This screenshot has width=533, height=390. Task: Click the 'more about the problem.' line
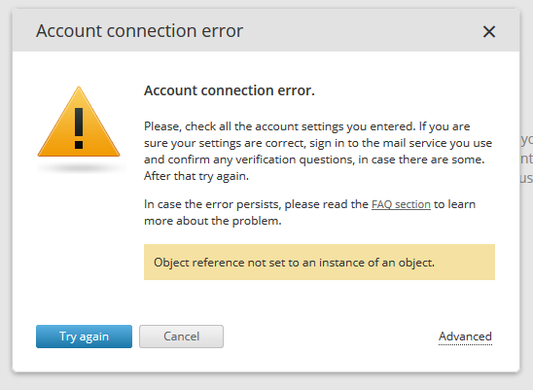coord(213,221)
